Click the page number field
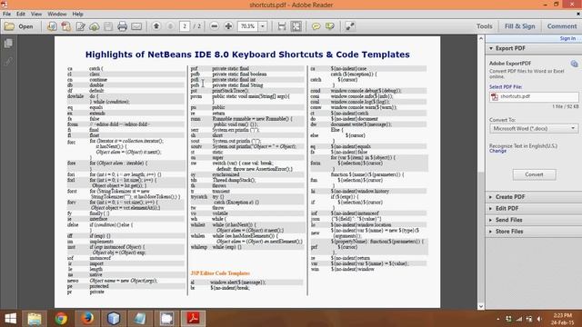The width and height of the screenshot is (582, 327). [x=185, y=26]
